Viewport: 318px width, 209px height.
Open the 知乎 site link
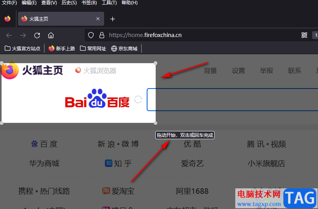118,163
